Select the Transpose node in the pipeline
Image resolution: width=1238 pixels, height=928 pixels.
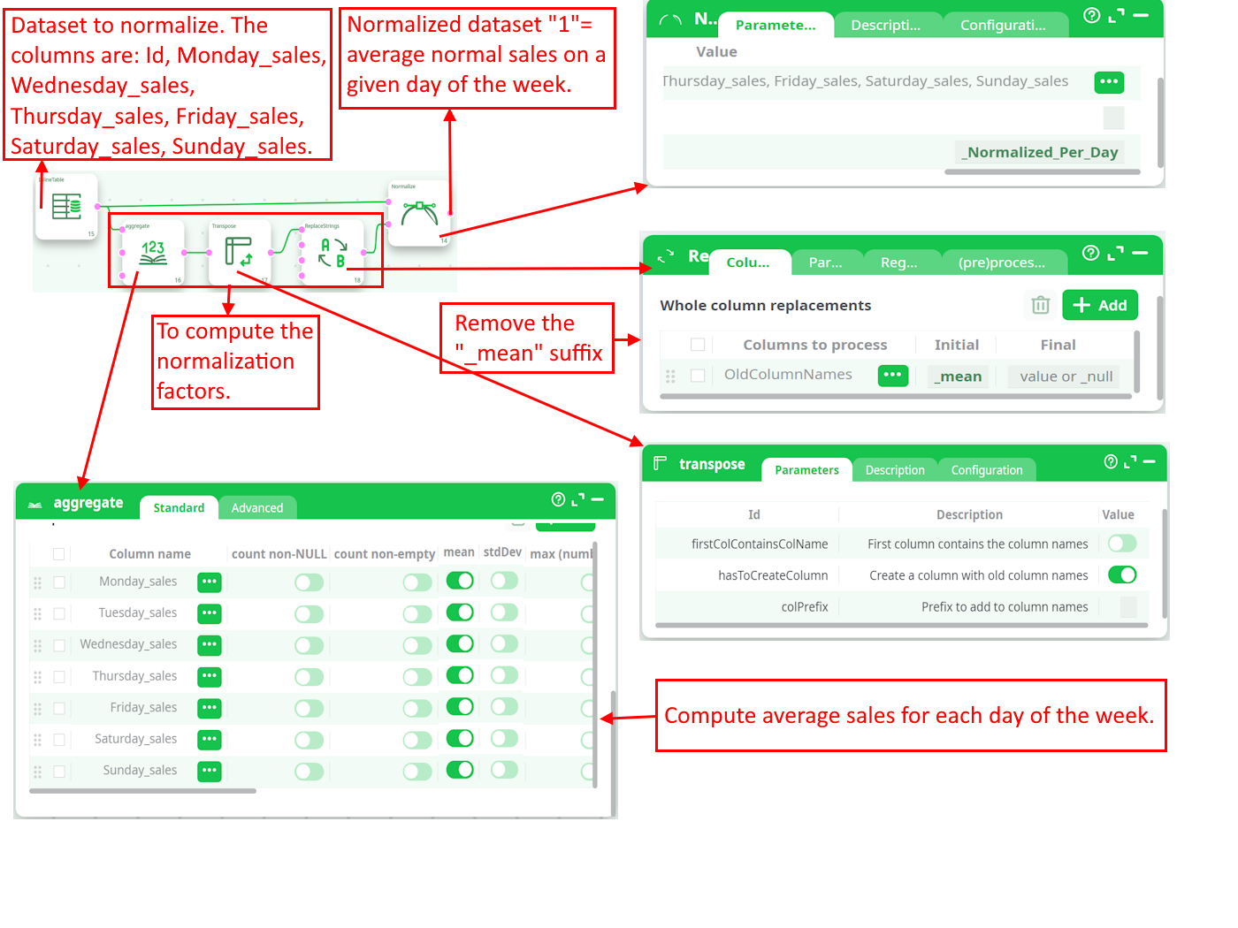[239, 253]
